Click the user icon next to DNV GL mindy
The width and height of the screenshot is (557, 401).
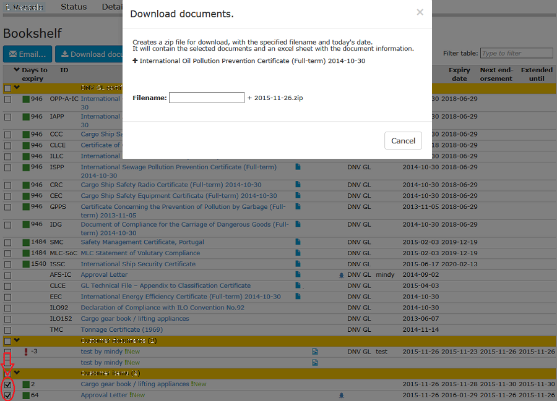[x=341, y=275]
